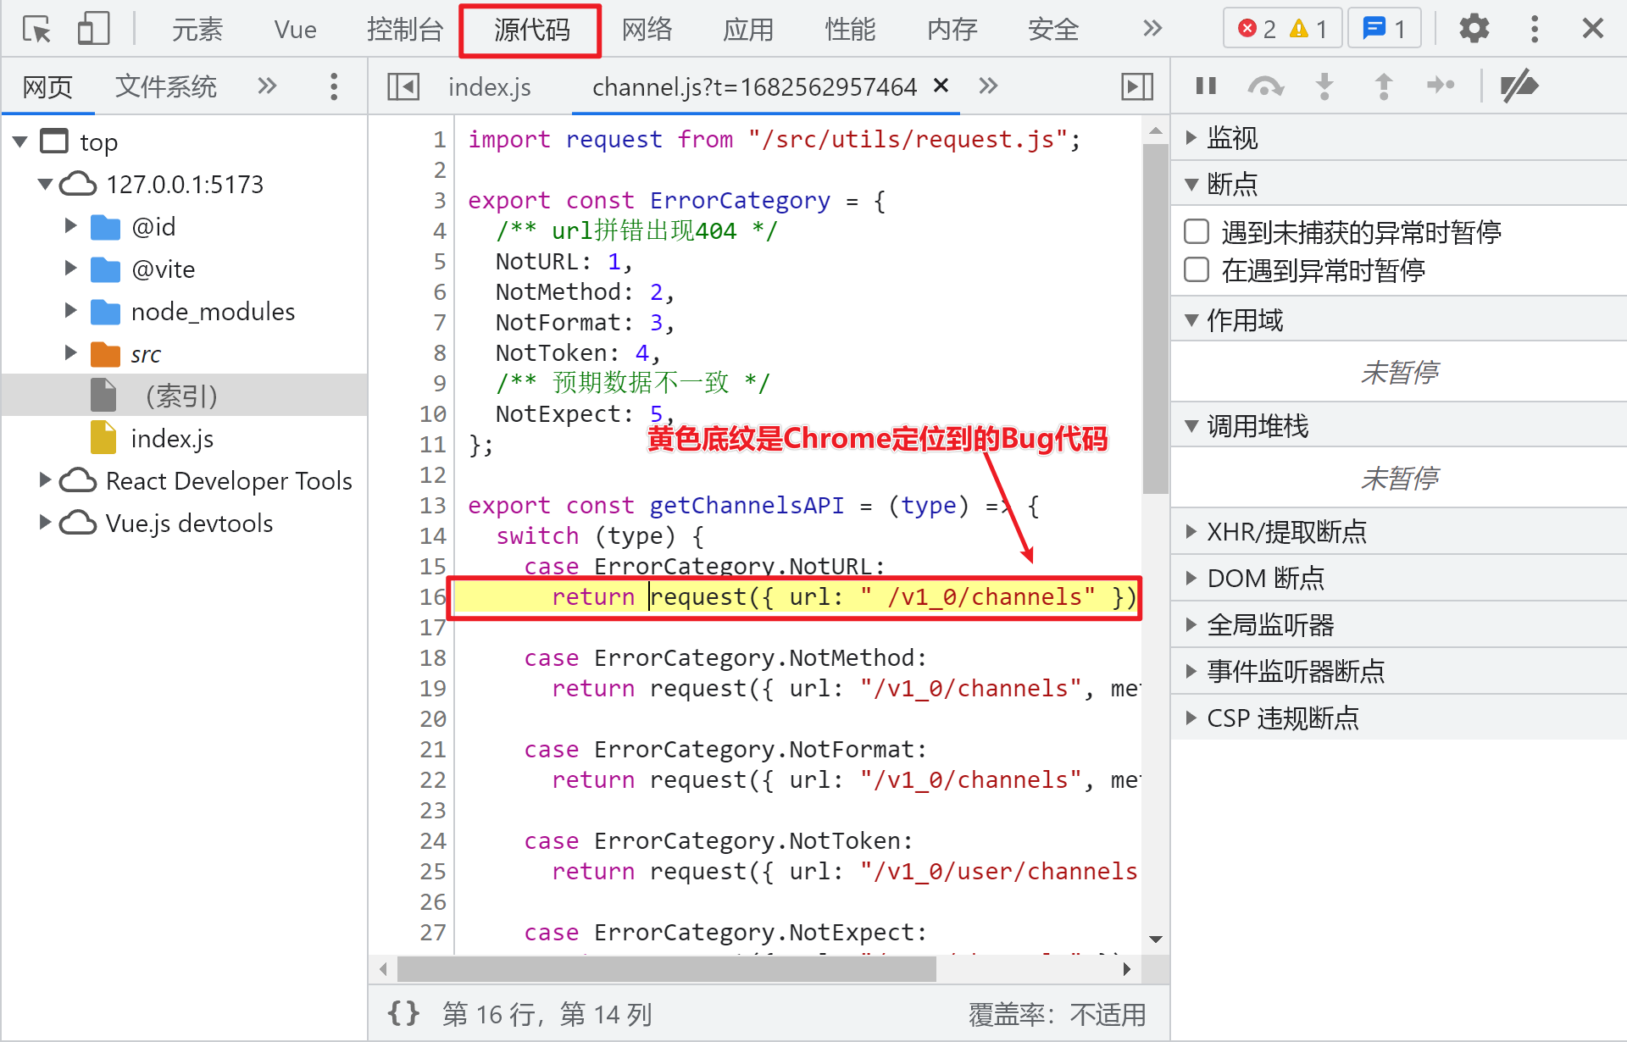Switch to the index.js editor tab
This screenshot has height=1042, width=1627.
[489, 86]
